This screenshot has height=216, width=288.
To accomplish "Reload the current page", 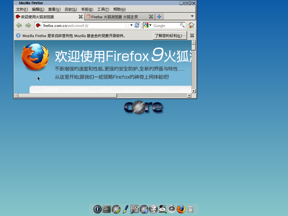I will tap(137, 25).
